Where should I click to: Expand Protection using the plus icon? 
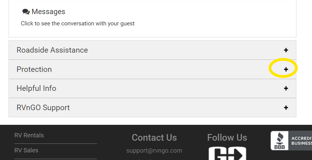click(286, 69)
